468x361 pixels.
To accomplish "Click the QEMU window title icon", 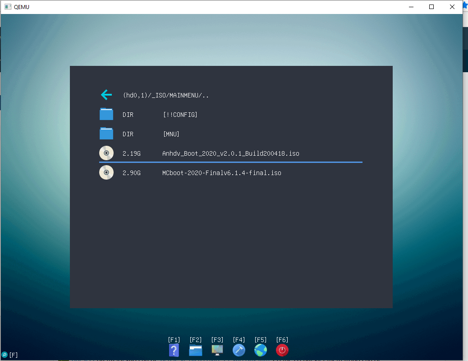I will coord(8,7).
